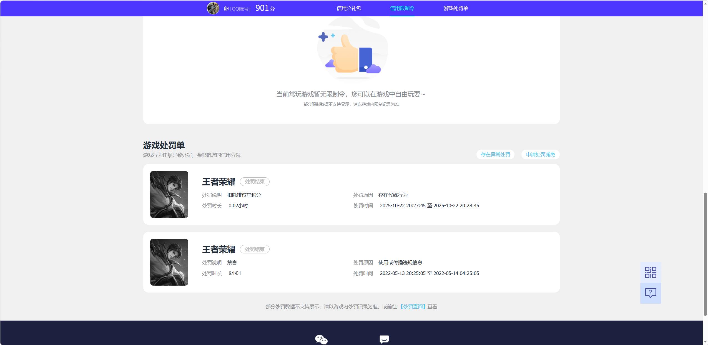708x345 pixels.
Task: Click the 王者荣耀 title on the 存在代练行为 card
Action: point(219,182)
